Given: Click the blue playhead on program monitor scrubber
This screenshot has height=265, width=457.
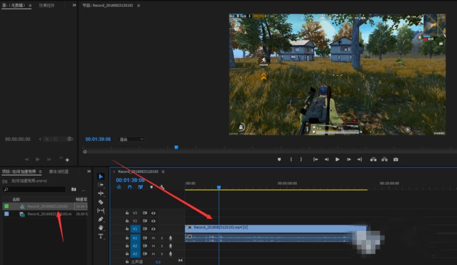Looking at the screenshot, I should coord(176,147).
